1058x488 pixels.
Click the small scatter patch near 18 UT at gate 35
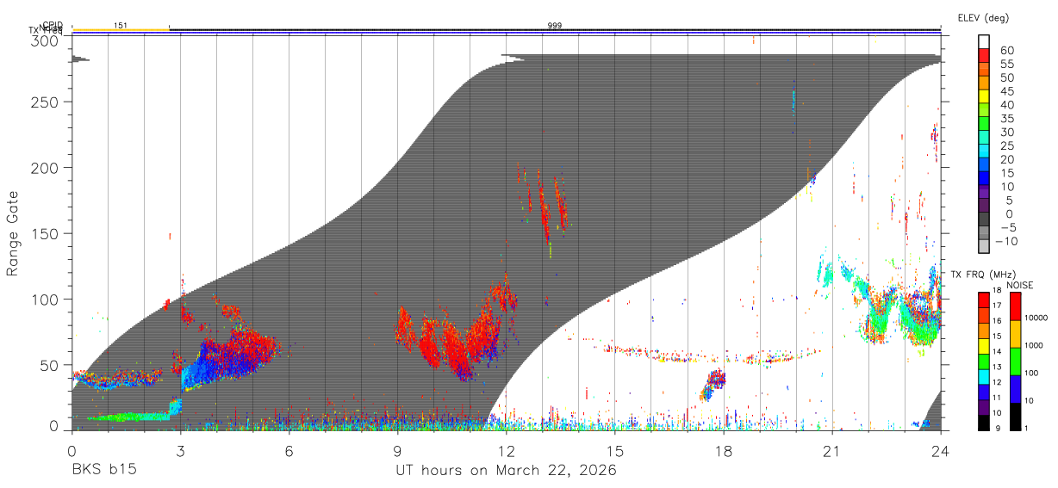(x=713, y=385)
